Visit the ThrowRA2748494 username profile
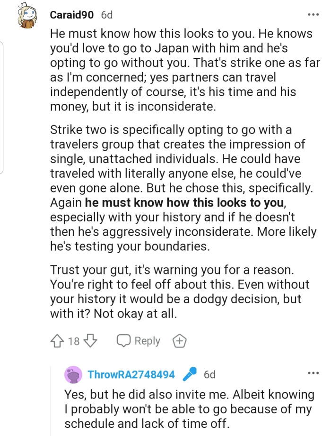The height and width of the screenshot is (436, 331). tap(131, 374)
